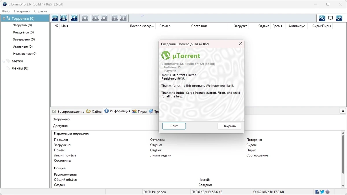Switch to the Информация tab
The image size is (347, 195).
click(x=117, y=111)
